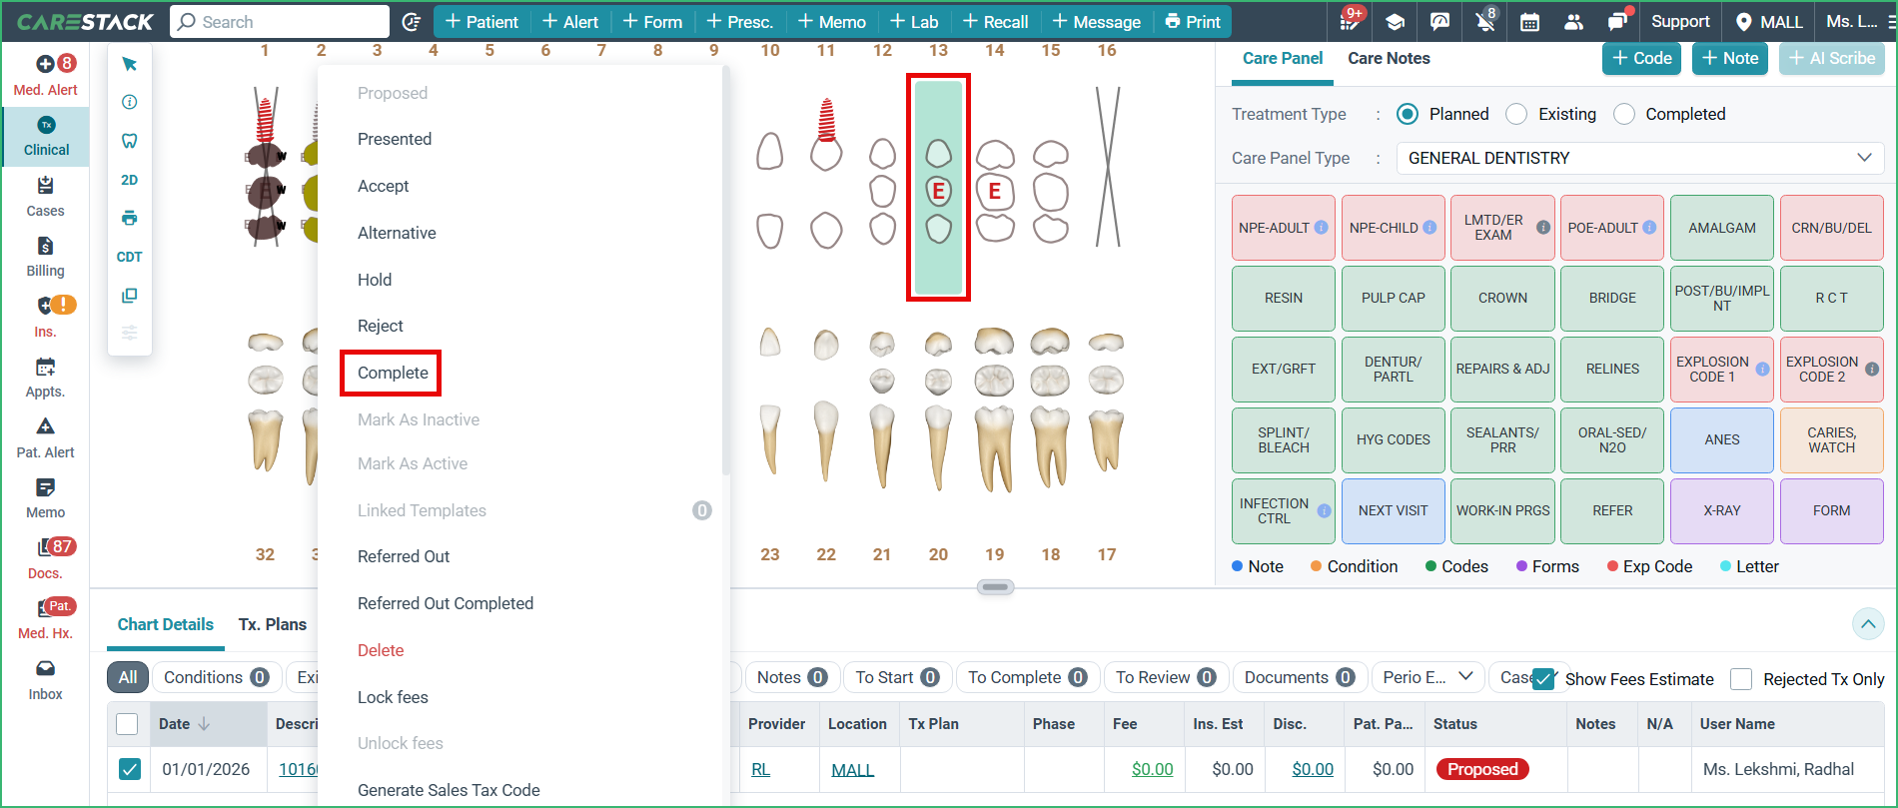
Task: Switch chart to 2D view
Action: click(130, 180)
